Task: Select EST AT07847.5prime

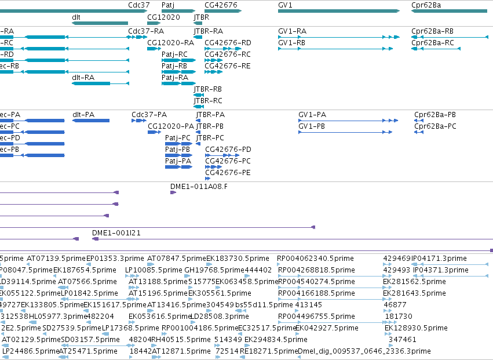Action: (176, 259)
